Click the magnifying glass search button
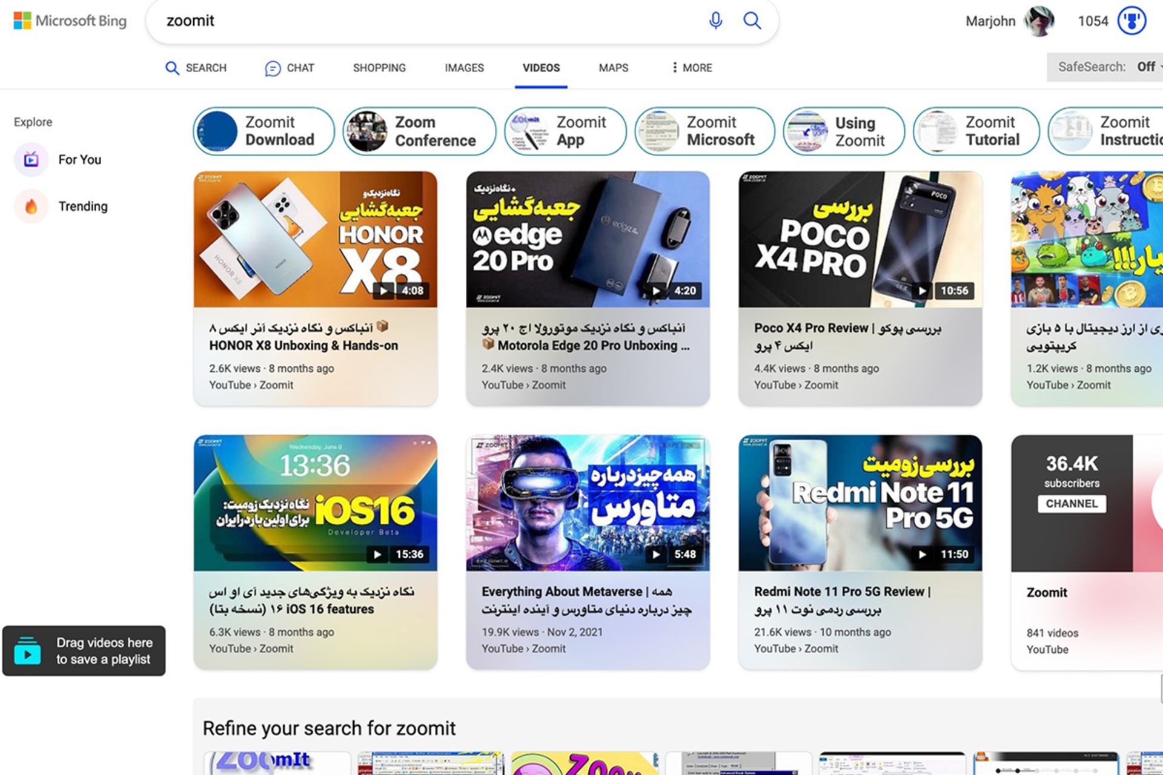This screenshot has height=775, width=1163. [752, 21]
